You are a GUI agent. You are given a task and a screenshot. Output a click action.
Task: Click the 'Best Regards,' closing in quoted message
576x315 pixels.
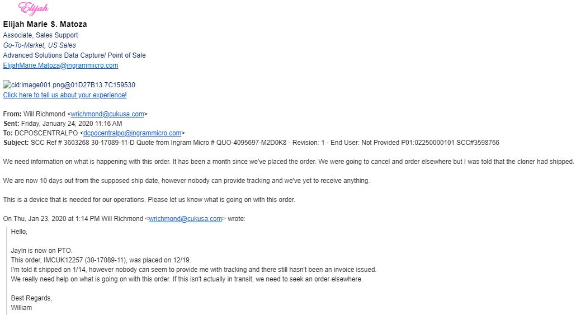coord(31,298)
